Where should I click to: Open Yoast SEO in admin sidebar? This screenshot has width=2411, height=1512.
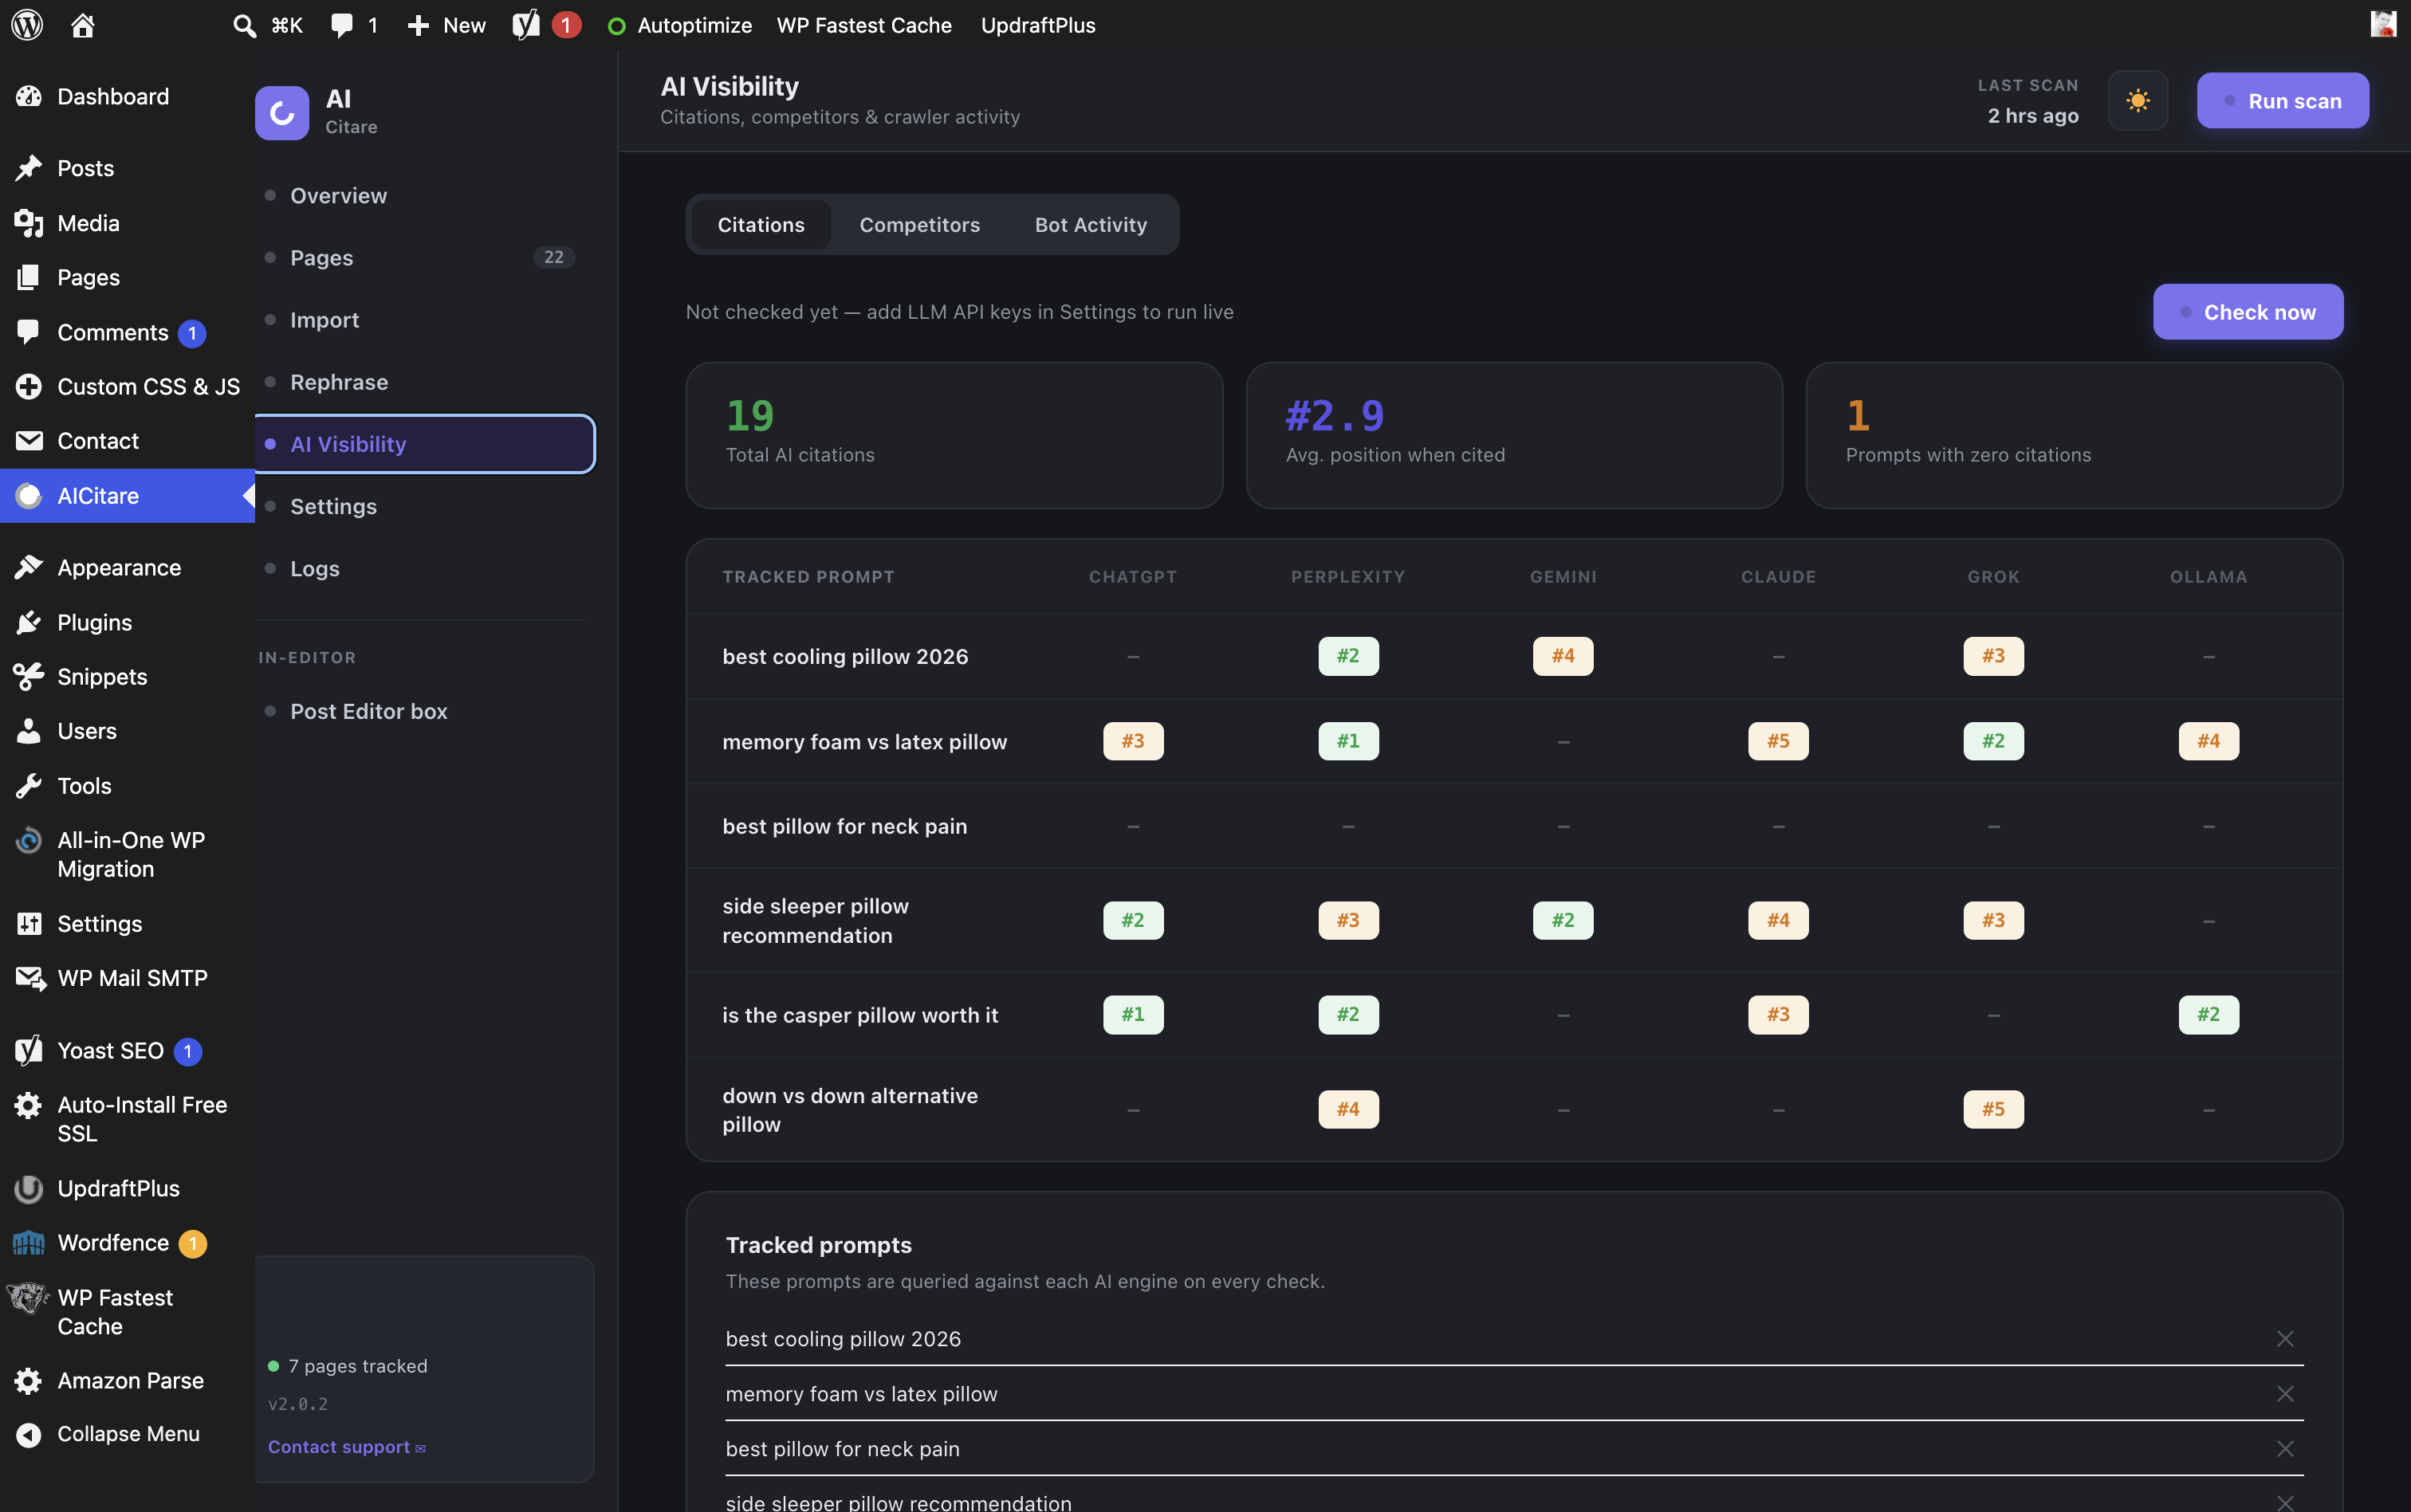[x=111, y=1051]
